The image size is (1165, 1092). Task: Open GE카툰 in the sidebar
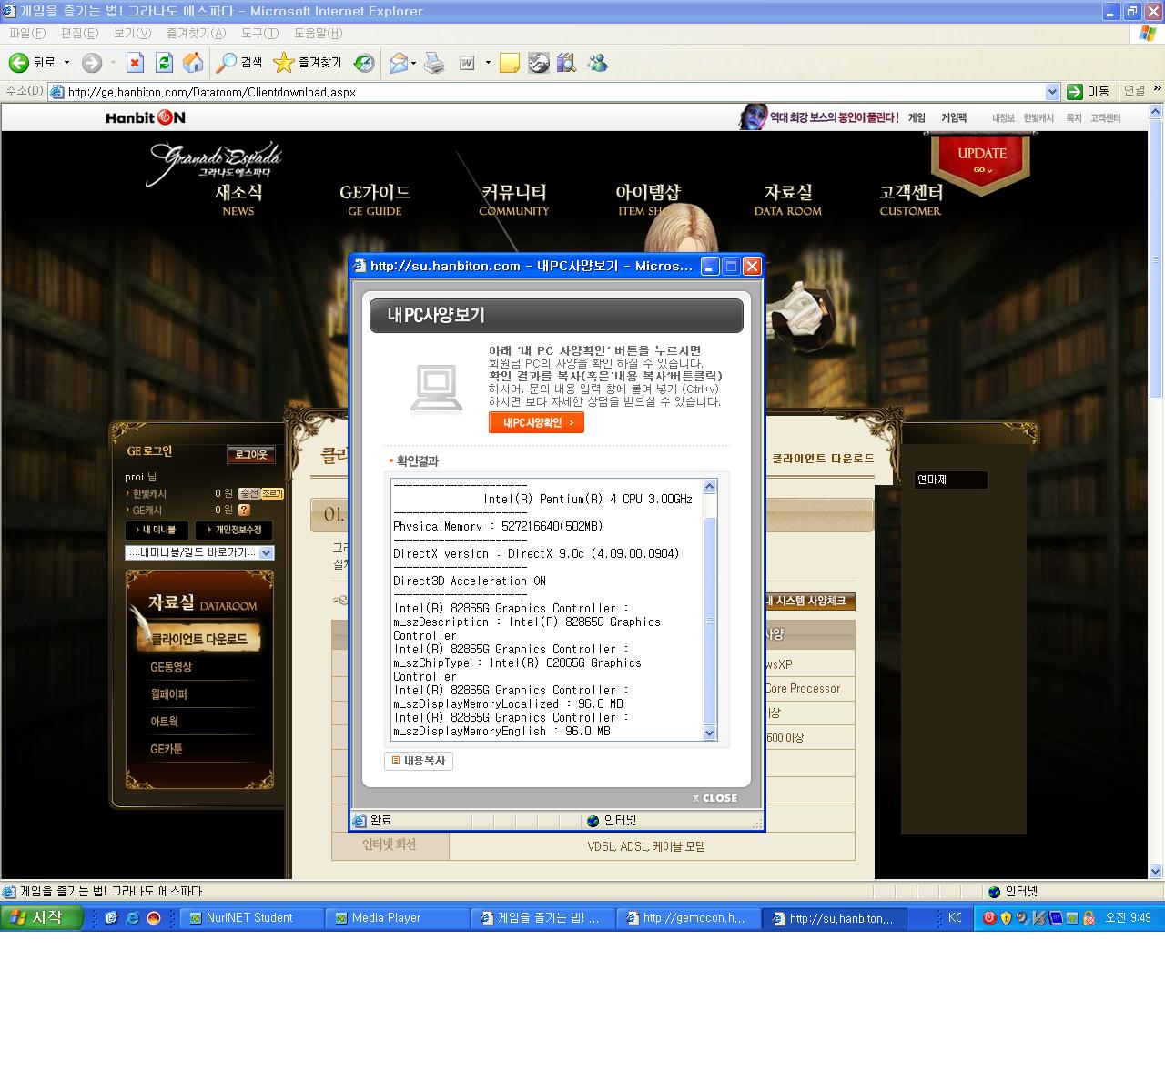click(x=167, y=749)
